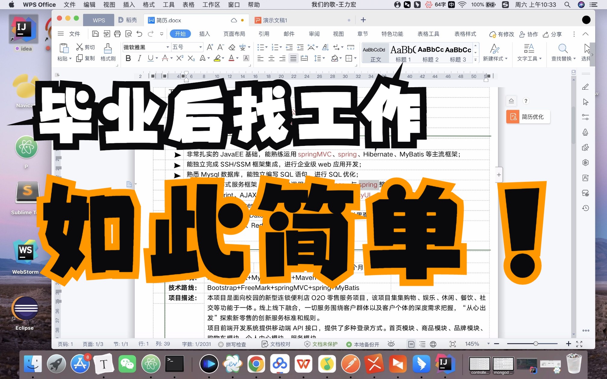
Task: Click the new tab plus button
Action: click(x=363, y=20)
